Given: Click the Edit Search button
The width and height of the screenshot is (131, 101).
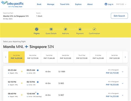Looking at the screenshot, I should pos(119,16).
